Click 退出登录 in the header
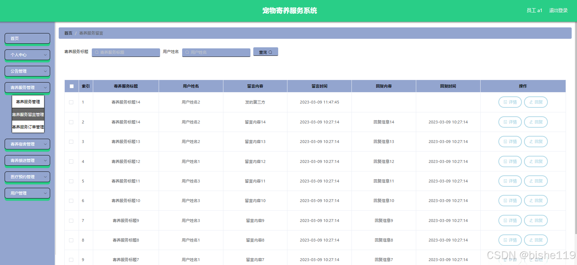The height and width of the screenshot is (265, 577). click(558, 10)
